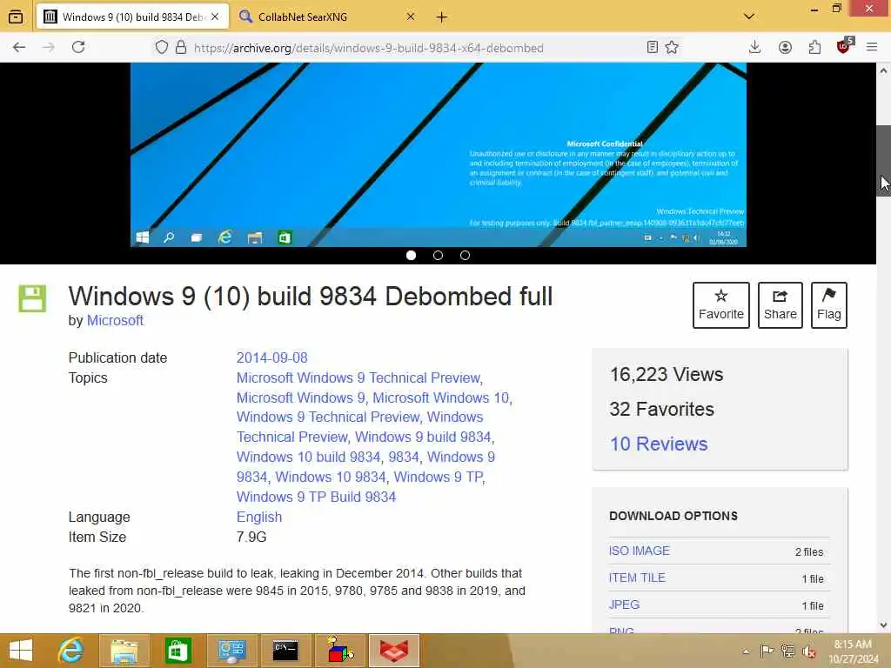Click the muted volume tray icon
The image size is (891, 668).
click(808, 651)
